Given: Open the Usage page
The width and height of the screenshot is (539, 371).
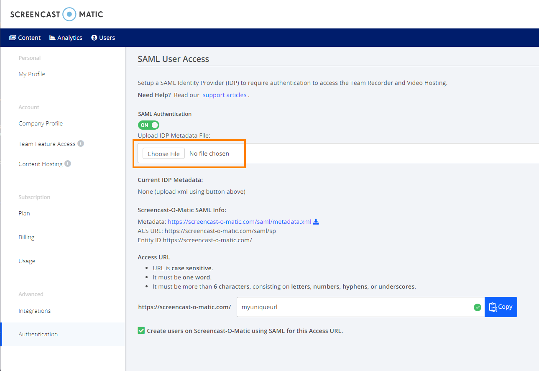Looking at the screenshot, I should (x=27, y=261).
